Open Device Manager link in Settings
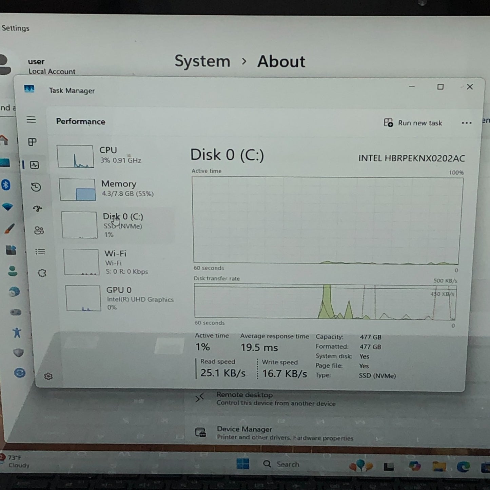Screen dimensions: 490x490 click(274, 433)
